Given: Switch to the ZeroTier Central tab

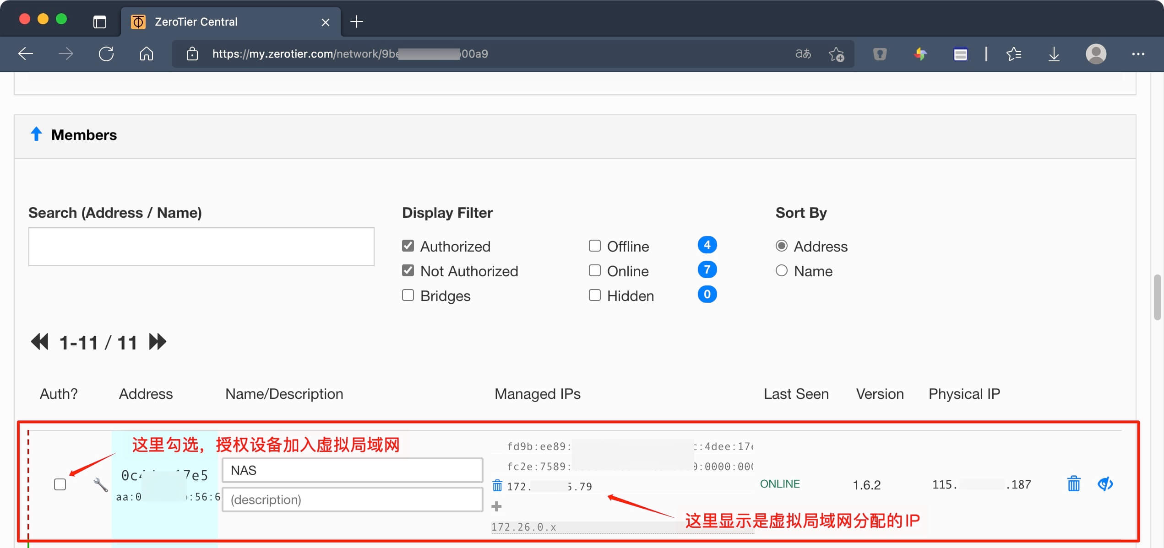Looking at the screenshot, I should coord(231,21).
